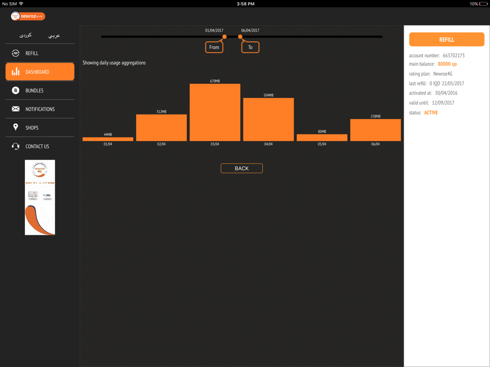Open the DASHBOARD menu item
This screenshot has width=490, height=367.
click(x=40, y=72)
